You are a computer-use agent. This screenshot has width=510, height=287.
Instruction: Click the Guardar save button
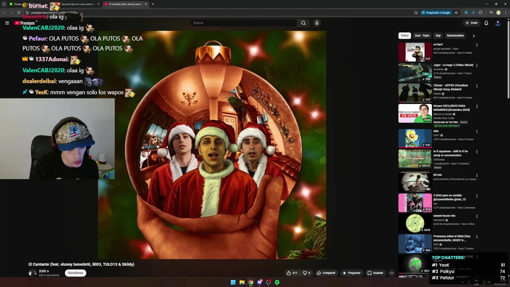[x=375, y=273]
